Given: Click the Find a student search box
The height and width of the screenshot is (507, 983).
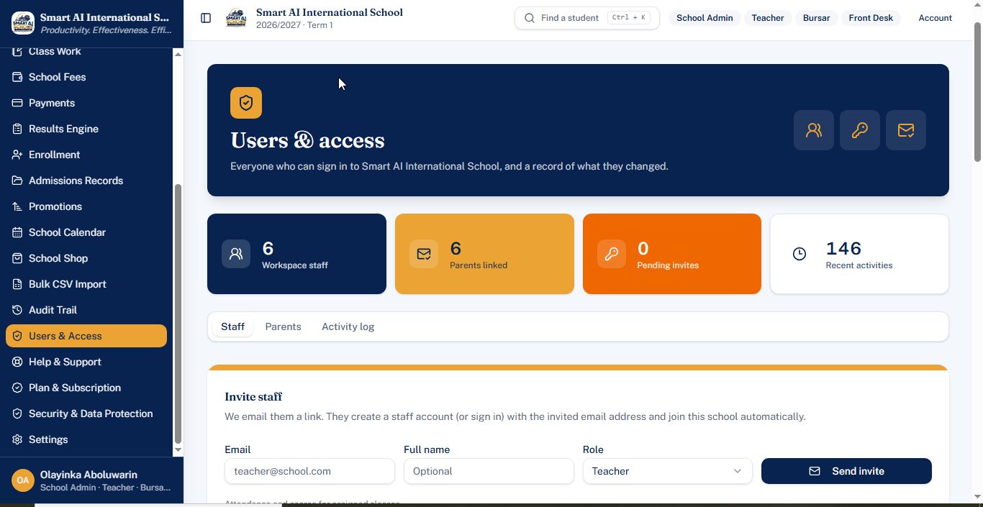Looking at the screenshot, I should pos(587,18).
